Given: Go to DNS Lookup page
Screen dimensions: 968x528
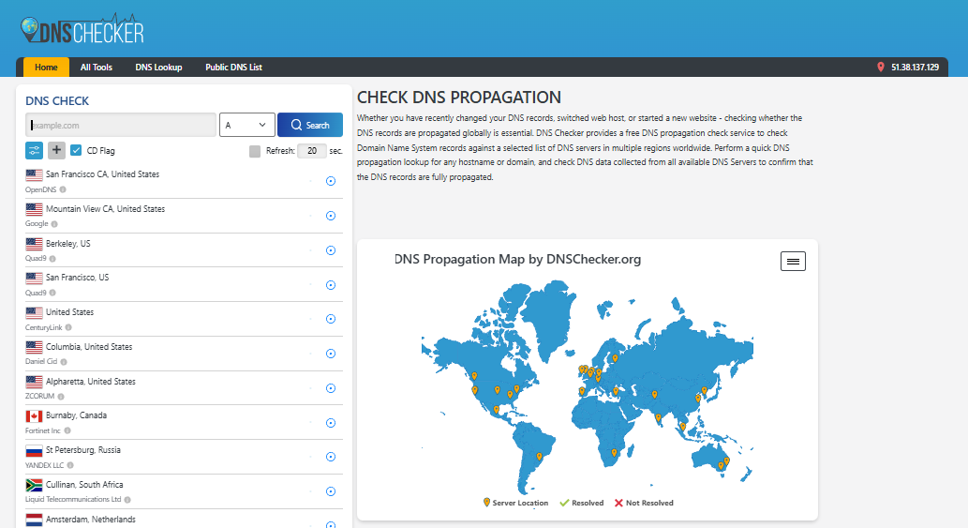Looking at the screenshot, I should (158, 68).
